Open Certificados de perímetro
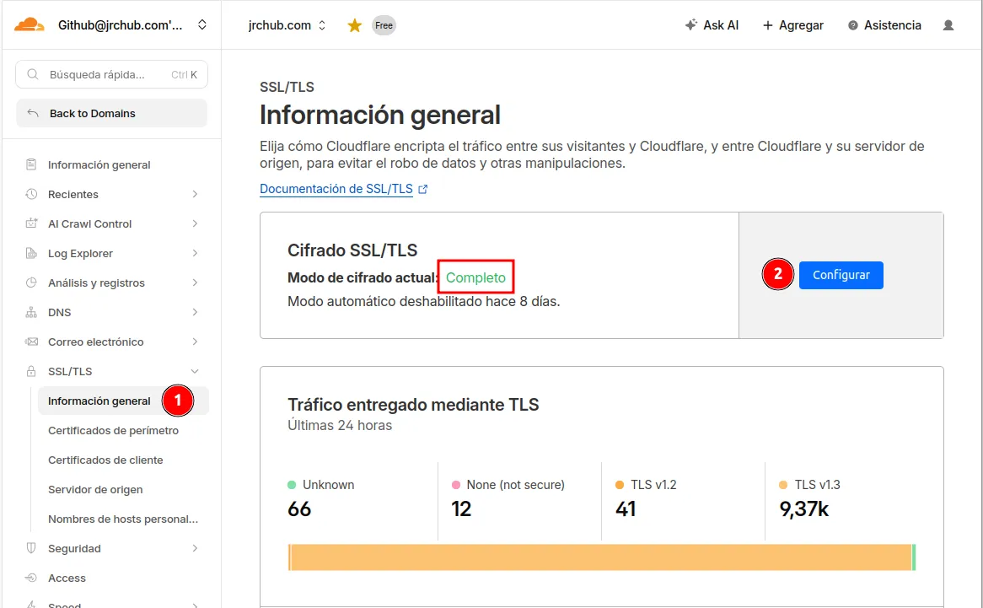Viewport: 983px width, 608px height. [x=114, y=431]
